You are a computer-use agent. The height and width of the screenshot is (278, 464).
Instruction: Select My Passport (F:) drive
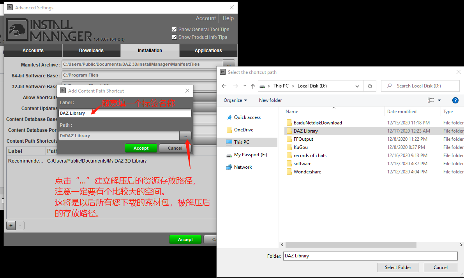coord(251,155)
